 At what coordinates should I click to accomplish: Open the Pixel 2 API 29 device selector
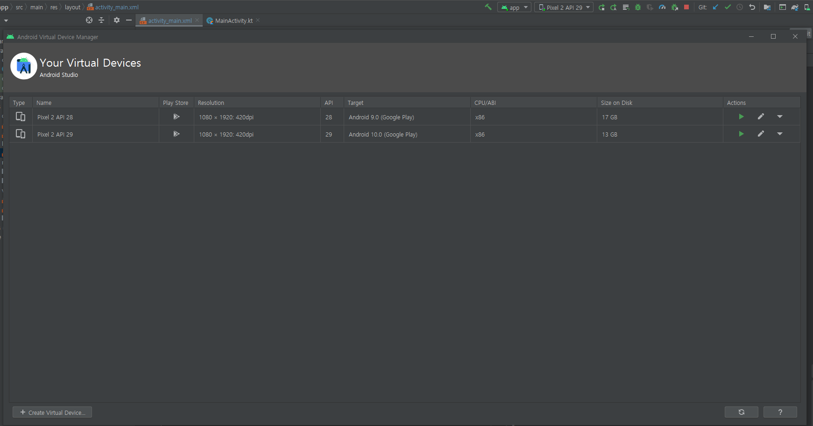point(564,7)
